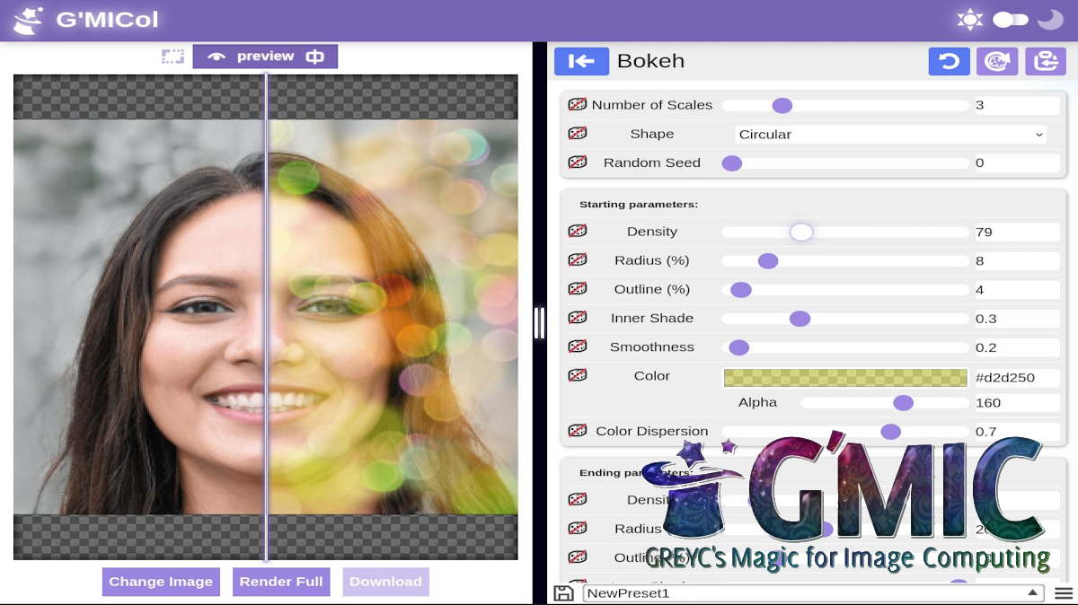Toggle the dice randomize icon for Number of Scales
The height and width of the screenshot is (605, 1078).
578,105
